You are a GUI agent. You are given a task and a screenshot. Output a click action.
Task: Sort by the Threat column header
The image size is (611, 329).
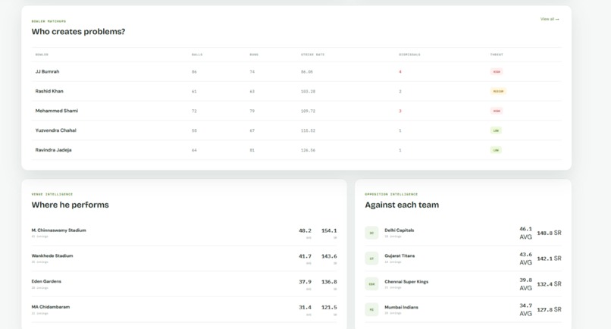pyautogui.click(x=497, y=55)
